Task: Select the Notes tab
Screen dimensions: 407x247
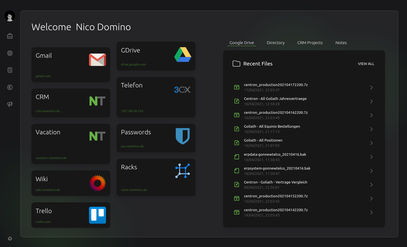Action: [x=341, y=43]
